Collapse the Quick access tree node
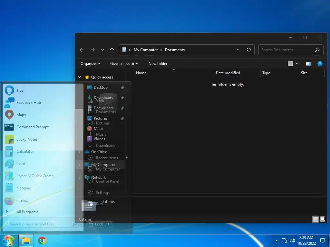 click(79, 77)
